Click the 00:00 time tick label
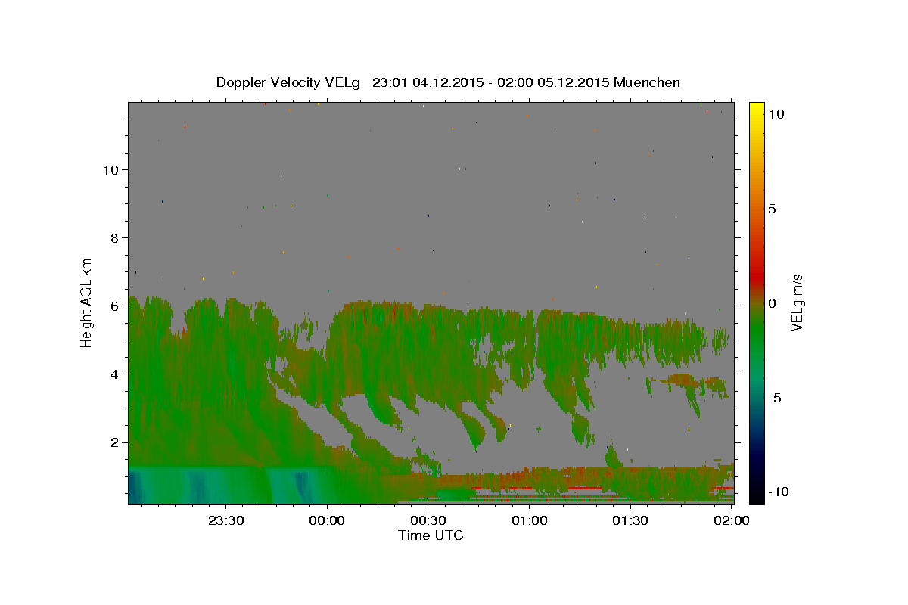908x605 pixels. pos(328,520)
